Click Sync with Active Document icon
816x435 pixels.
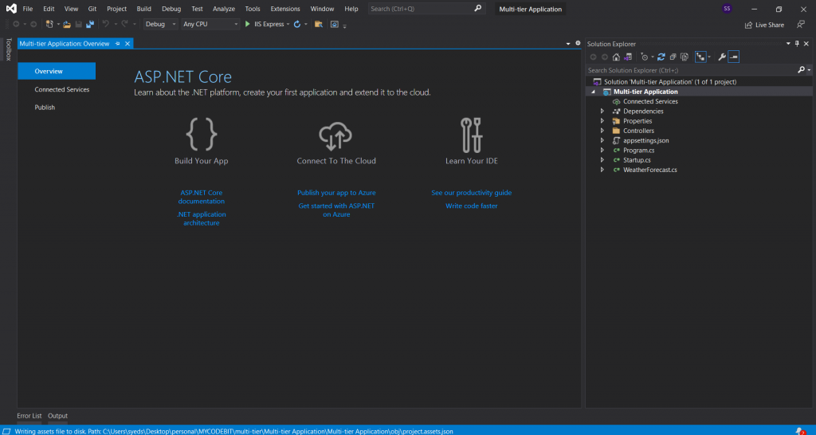661,57
